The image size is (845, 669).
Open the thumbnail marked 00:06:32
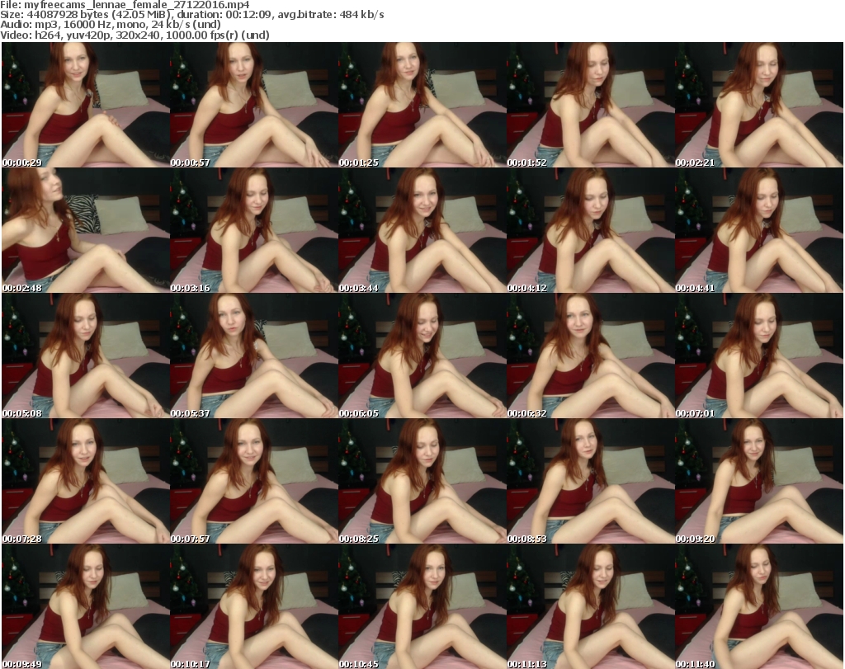(590, 356)
